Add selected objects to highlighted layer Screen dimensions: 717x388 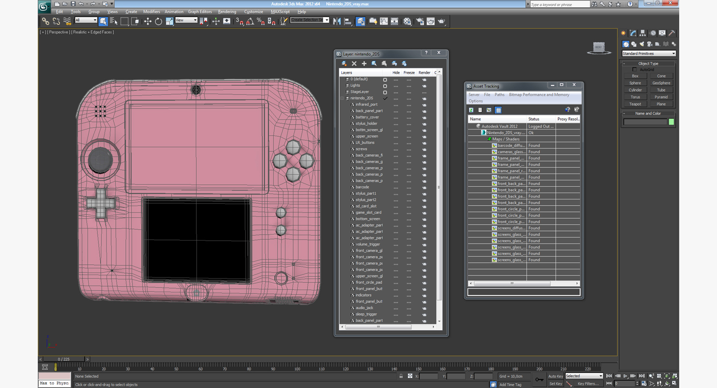click(x=364, y=64)
